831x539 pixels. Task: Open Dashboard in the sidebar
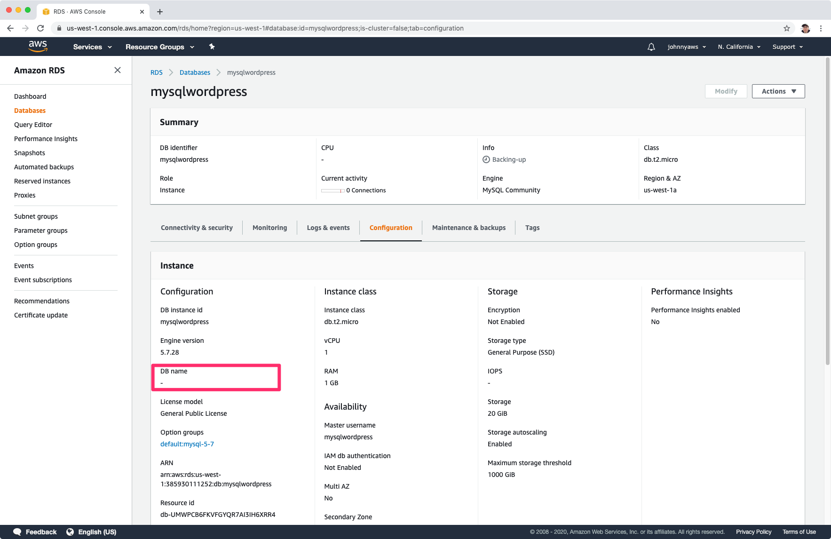tap(30, 96)
